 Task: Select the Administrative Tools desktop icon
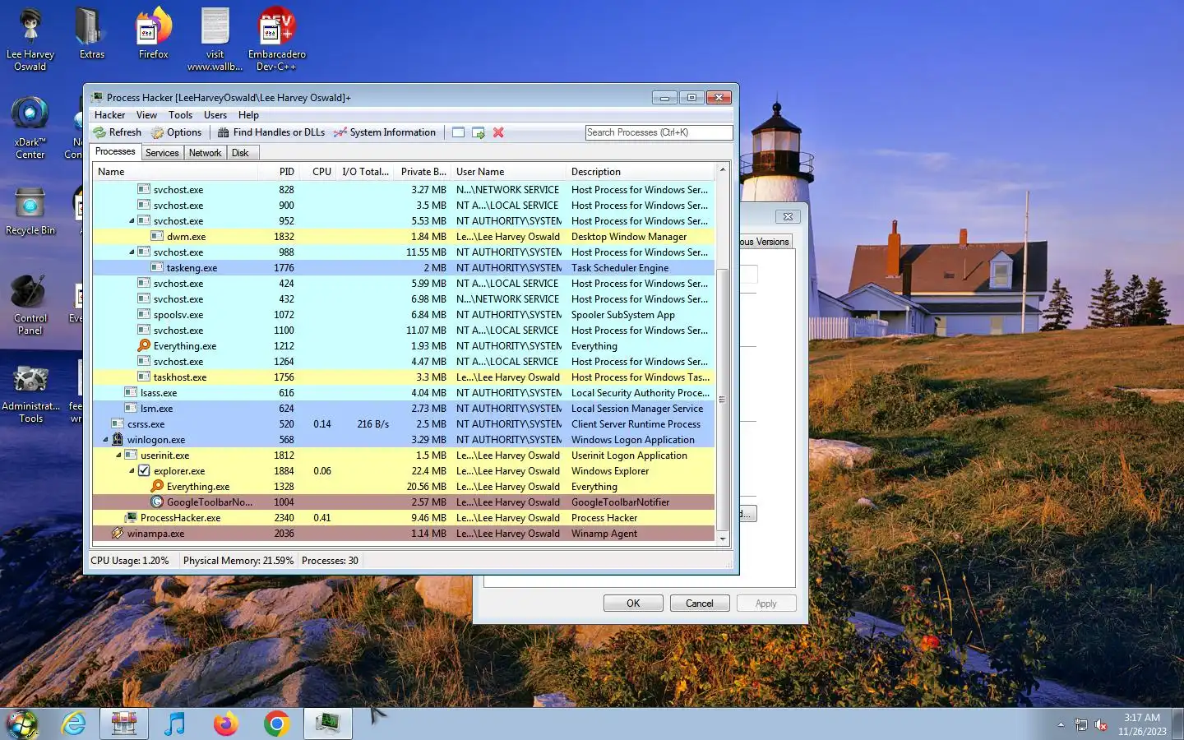(x=30, y=395)
